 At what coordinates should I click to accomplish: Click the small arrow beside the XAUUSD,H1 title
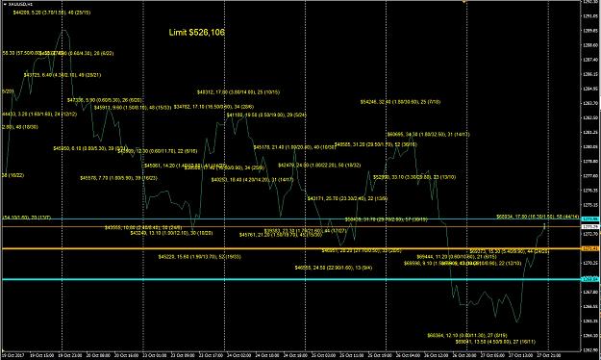5,4
